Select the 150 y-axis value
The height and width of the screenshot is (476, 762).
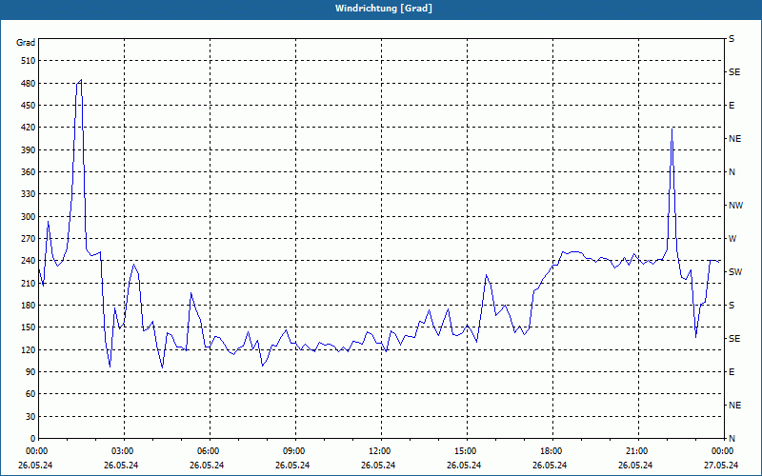pyautogui.click(x=29, y=327)
